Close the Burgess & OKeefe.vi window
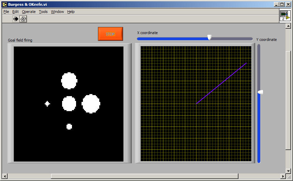 click(288, 4)
